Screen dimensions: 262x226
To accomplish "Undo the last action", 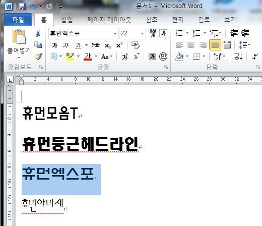I will (33, 7).
